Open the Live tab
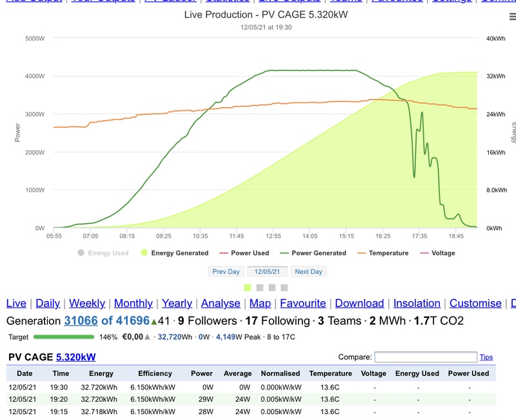The width and height of the screenshot is (516, 418). click(16, 303)
